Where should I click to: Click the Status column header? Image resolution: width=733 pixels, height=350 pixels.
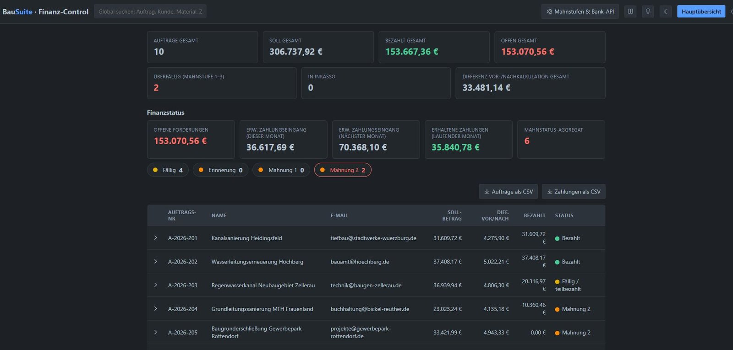click(564, 215)
